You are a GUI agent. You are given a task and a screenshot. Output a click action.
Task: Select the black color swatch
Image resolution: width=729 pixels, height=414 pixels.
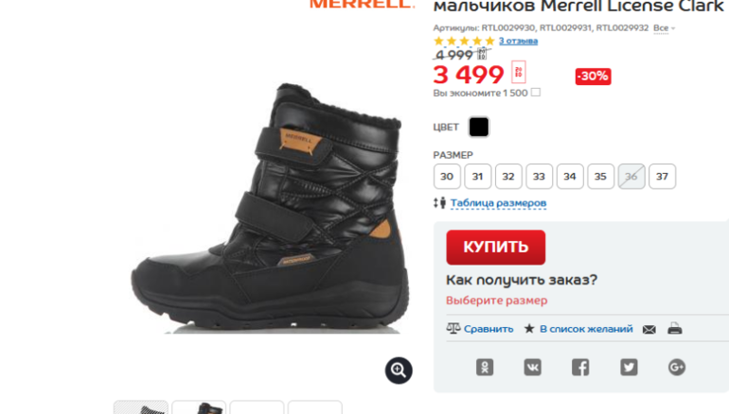coord(479,127)
